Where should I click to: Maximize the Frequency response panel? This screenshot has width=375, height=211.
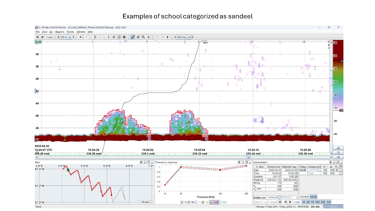click(x=247, y=162)
